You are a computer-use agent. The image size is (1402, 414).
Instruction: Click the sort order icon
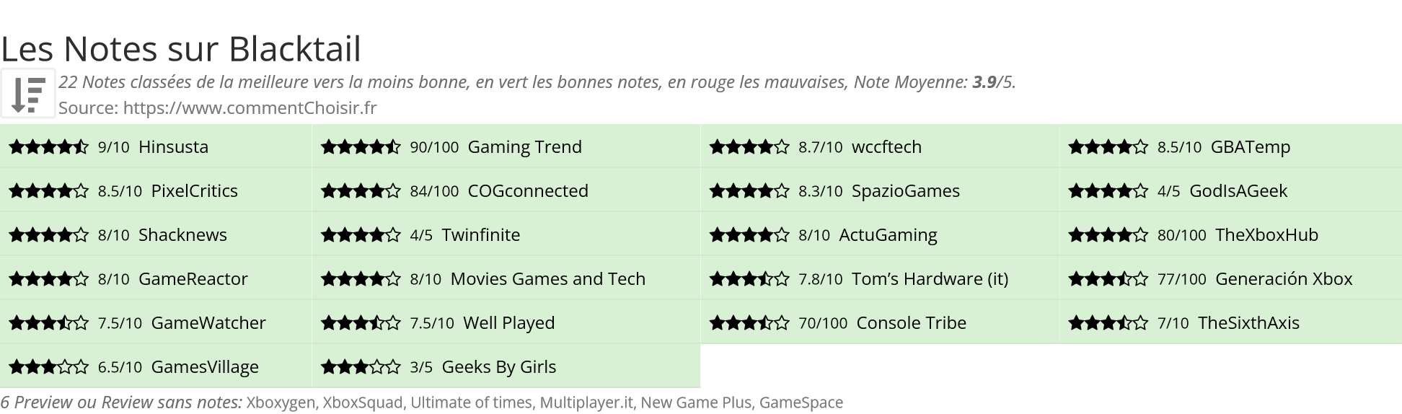[28, 93]
